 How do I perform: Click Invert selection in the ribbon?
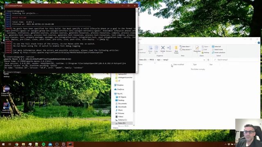[219, 53]
